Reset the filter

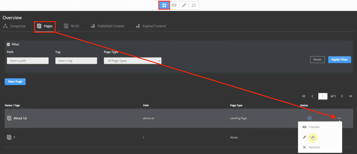click(317, 60)
